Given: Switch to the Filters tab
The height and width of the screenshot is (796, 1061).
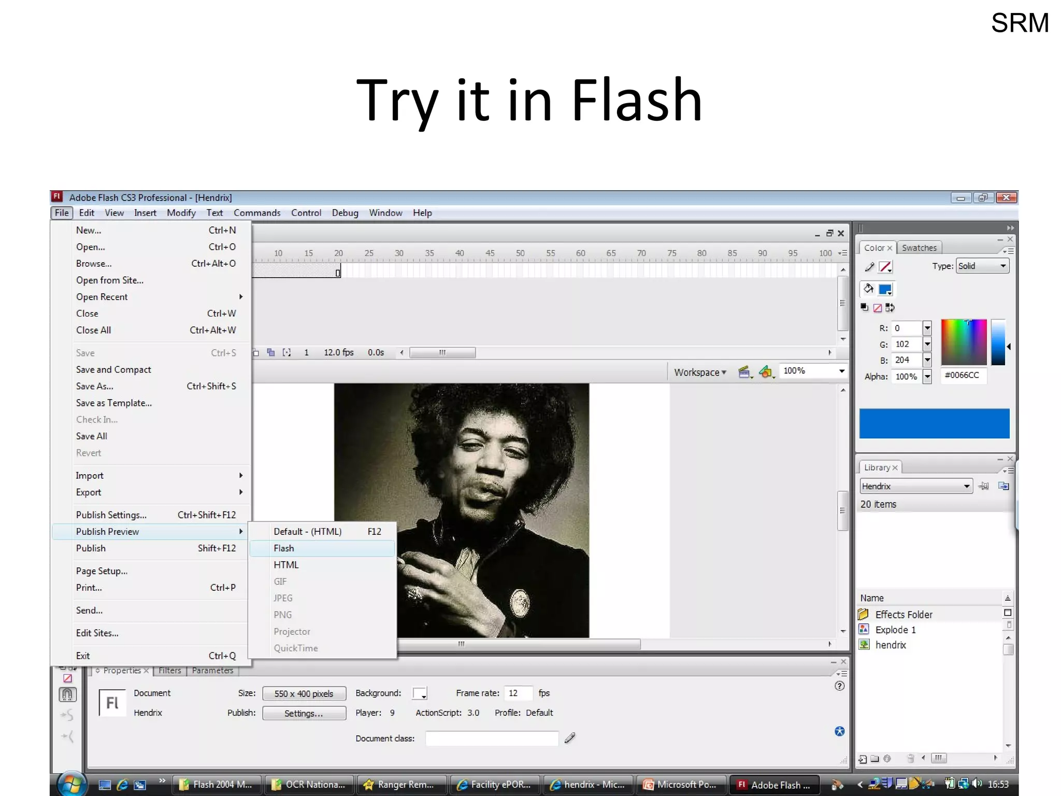Looking at the screenshot, I should (170, 671).
